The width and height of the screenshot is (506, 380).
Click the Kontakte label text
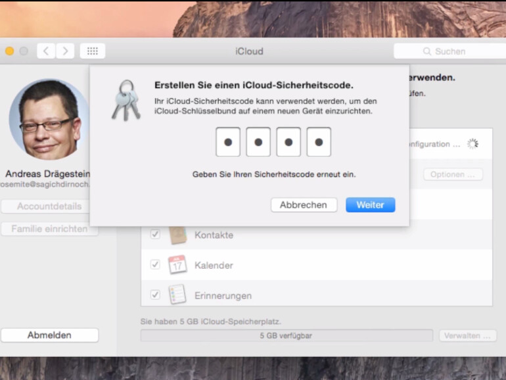[x=214, y=235]
